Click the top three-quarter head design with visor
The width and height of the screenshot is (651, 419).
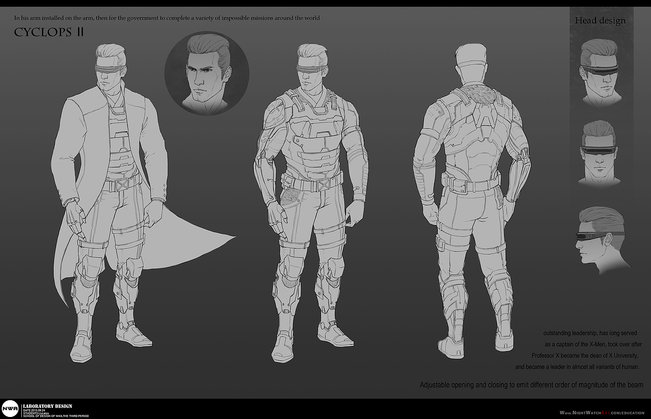tap(600, 73)
